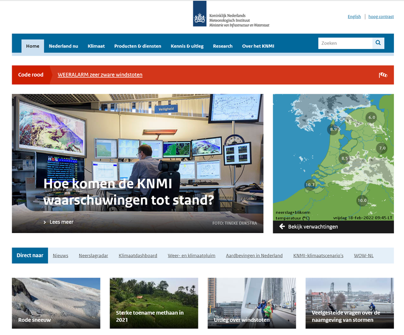Open Aardbevingen in Nederland link
This screenshot has height=335, width=404.
coord(255,255)
